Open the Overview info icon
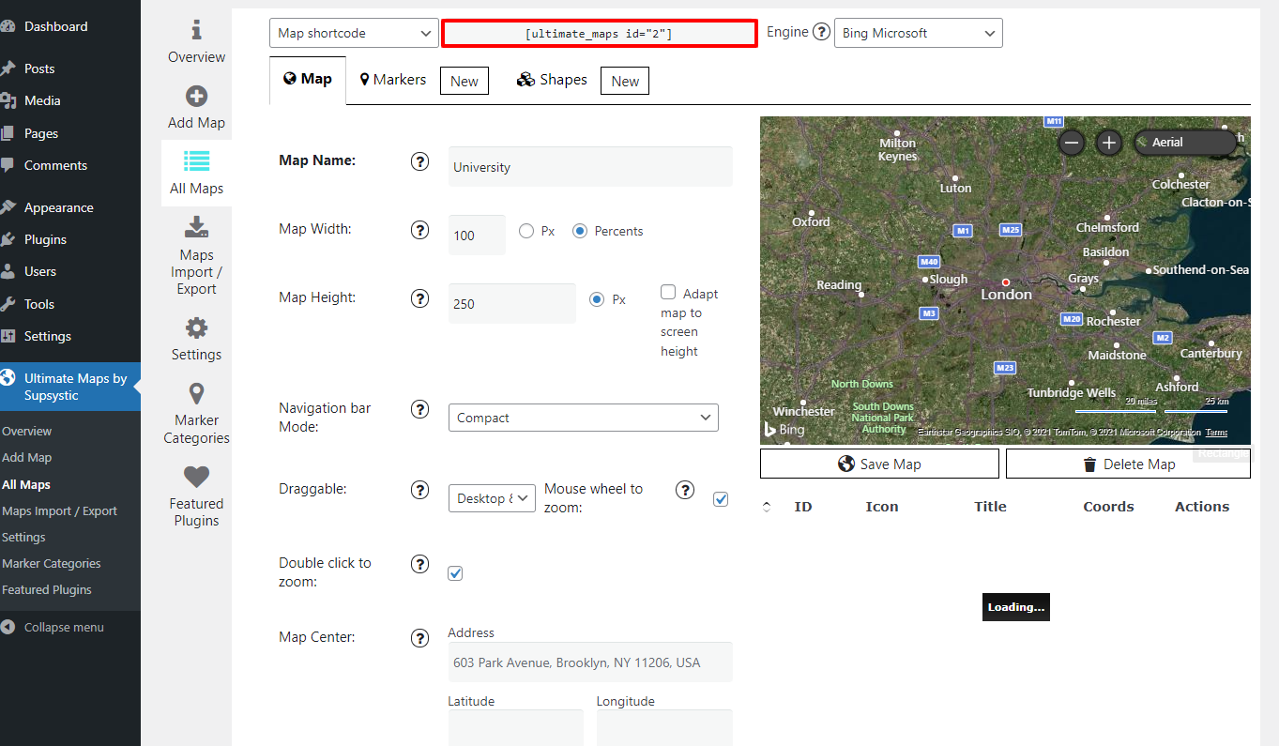1279x746 pixels. click(196, 31)
